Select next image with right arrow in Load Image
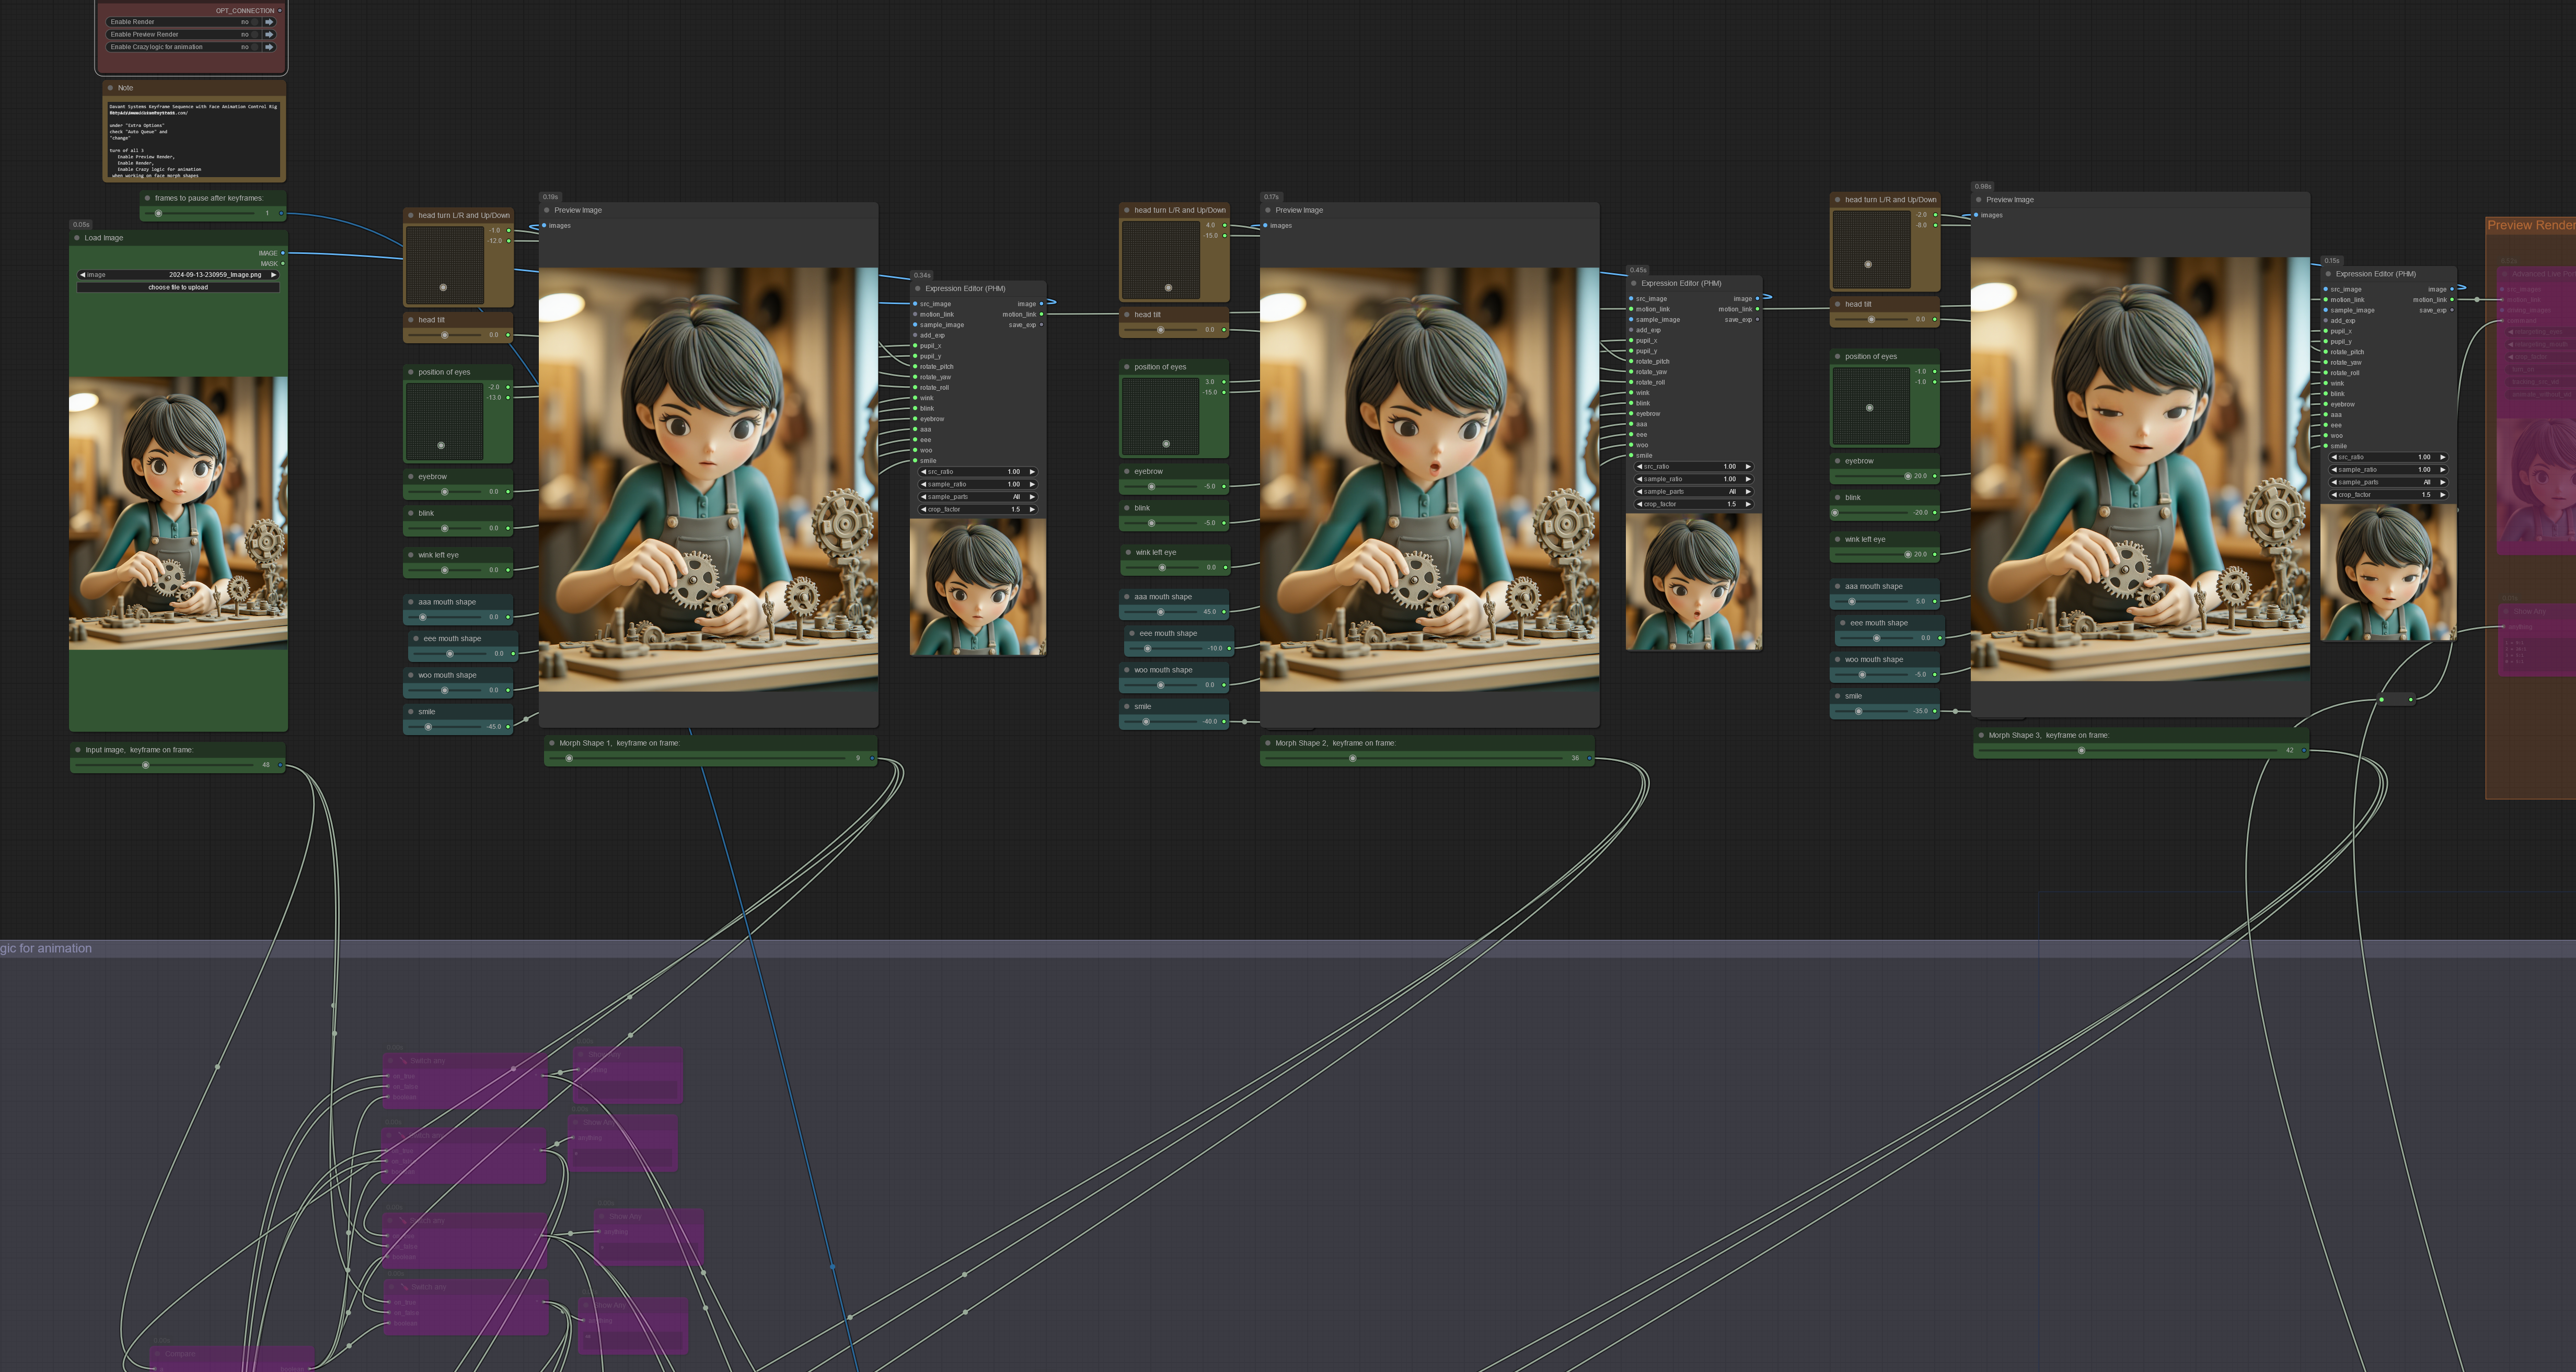This screenshot has height=1372, width=2576. pos(273,274)
